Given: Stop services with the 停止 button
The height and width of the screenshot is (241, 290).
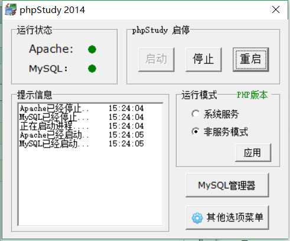Looking at the screenshot, I should point(203,59).
